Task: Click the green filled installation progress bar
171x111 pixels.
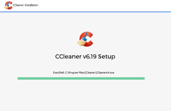Action: (x=81, y=78)
